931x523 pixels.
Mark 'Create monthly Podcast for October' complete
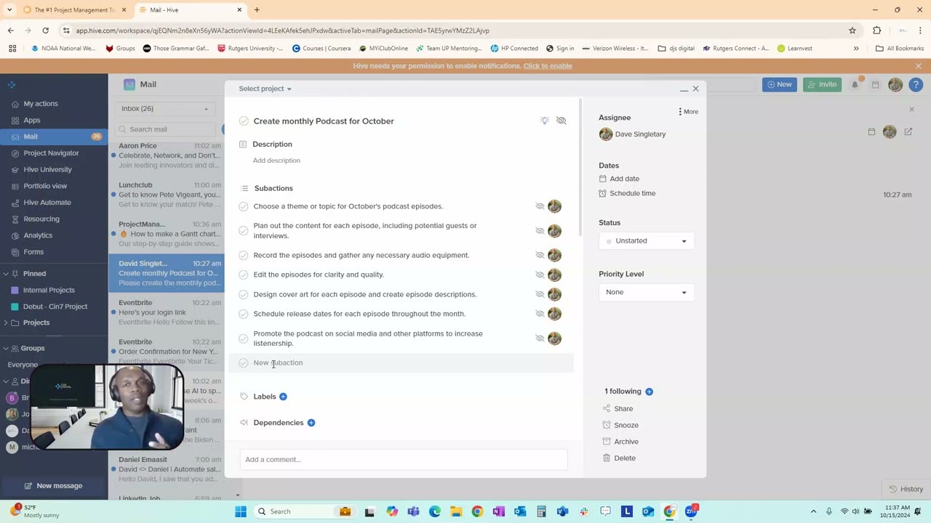244,121
